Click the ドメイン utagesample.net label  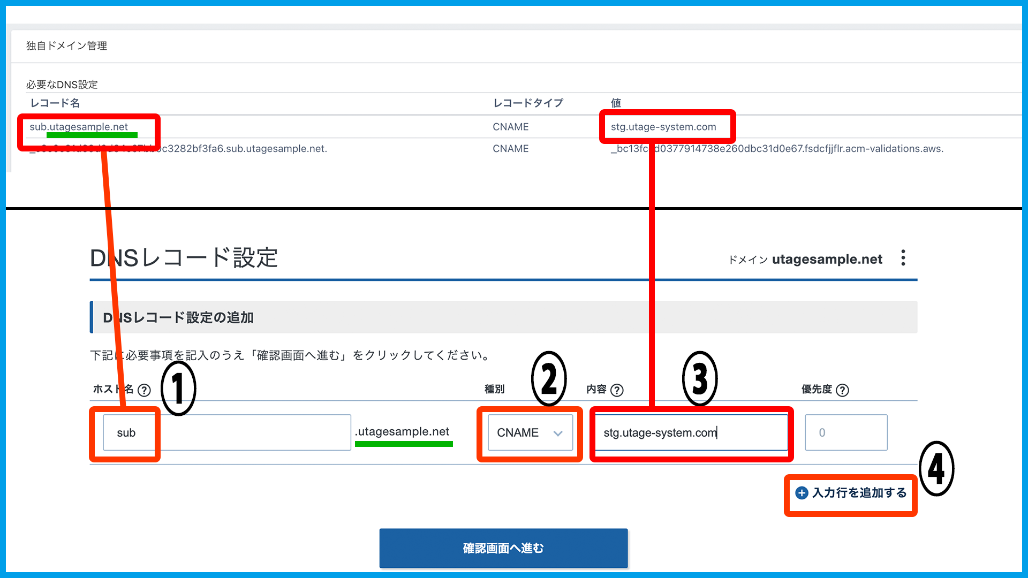tap(805, 260)
